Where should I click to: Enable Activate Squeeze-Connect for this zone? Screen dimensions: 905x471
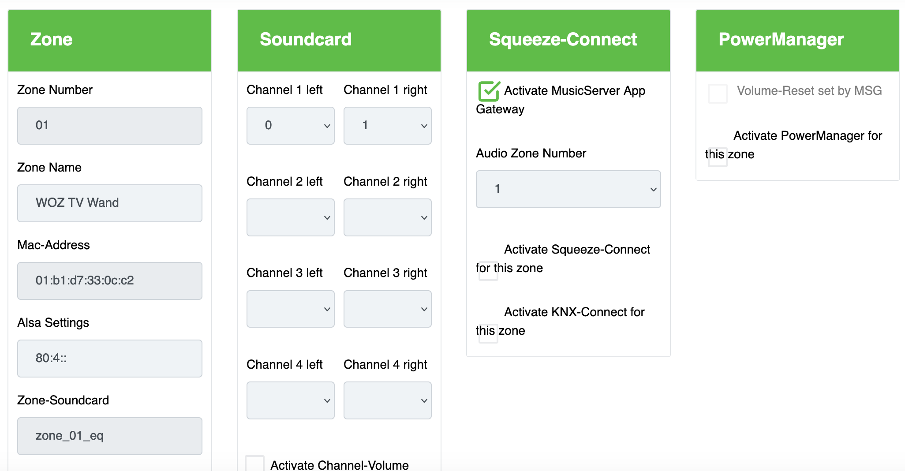(488, 271)
